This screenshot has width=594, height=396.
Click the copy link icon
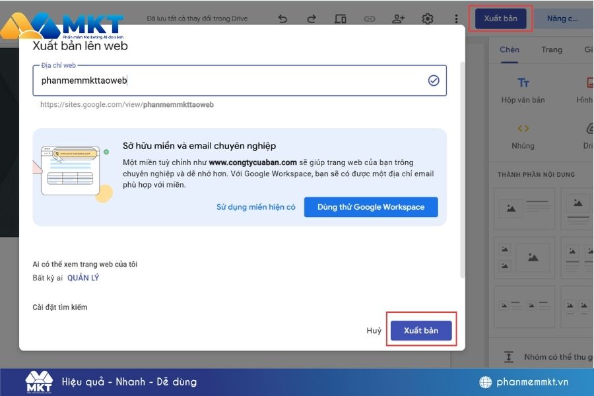click(x=370, y=18)
